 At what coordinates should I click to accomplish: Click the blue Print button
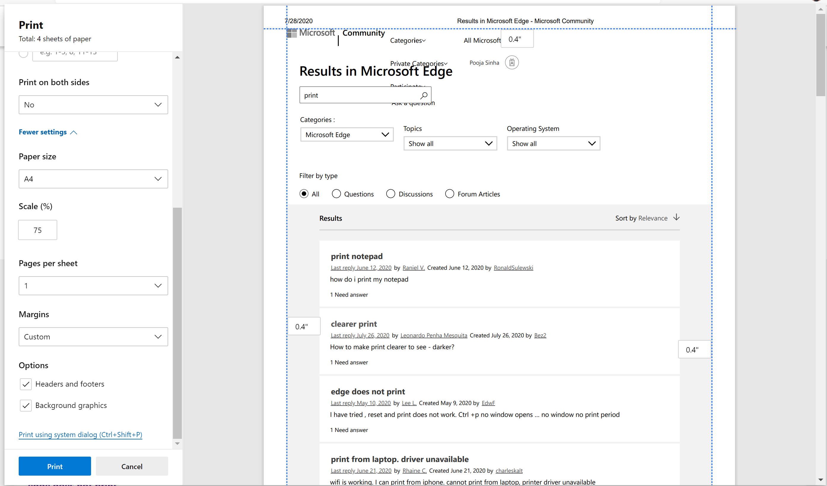pos(55,466)
